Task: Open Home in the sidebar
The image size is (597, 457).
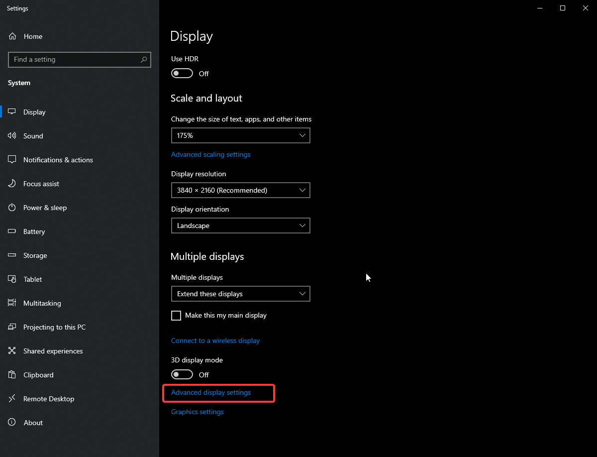Action: [80, 36]
